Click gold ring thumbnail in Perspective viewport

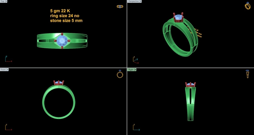coord(247,6)
